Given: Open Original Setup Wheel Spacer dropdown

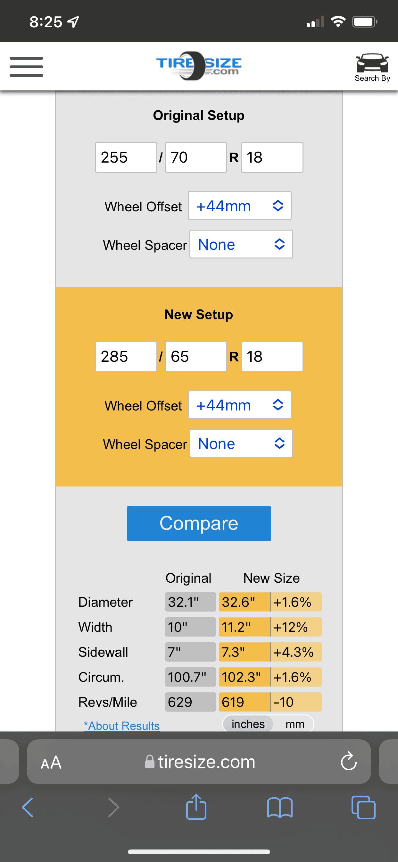Looking at the screenshot, I should pyautogui.click(x=241, y=244).
